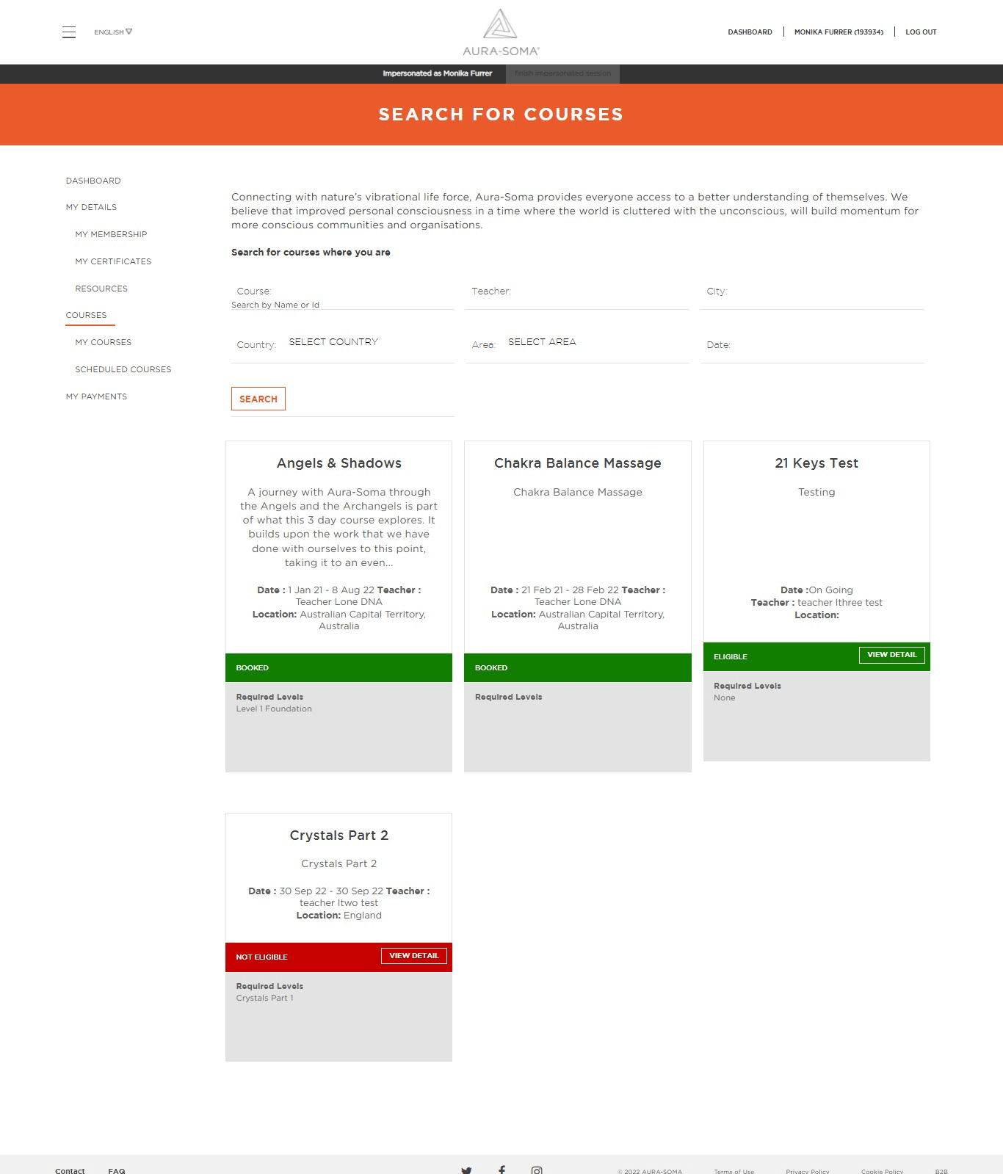This screenshot has width=1003, height=1174.
Task: Open the Select Country dropdown
Action: [333, 342]
